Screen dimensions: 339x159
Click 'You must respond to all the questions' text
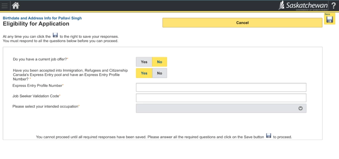pos(61,41)
